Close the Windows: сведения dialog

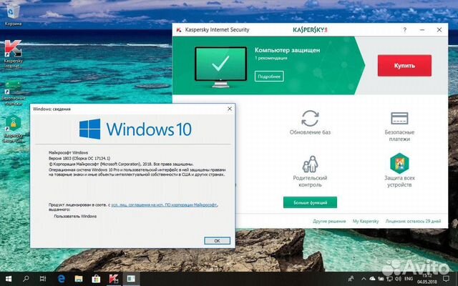tap(230, 109)
